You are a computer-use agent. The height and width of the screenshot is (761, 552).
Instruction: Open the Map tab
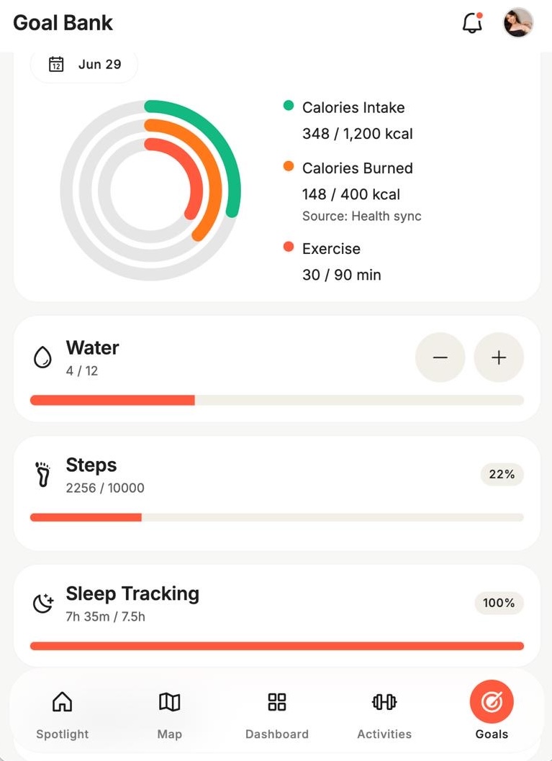(169, 716)
